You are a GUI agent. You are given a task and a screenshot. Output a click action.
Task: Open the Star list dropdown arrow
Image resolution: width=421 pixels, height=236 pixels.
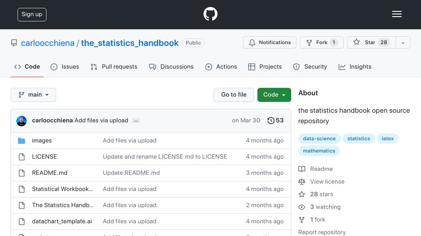click(x=403, y=42)
